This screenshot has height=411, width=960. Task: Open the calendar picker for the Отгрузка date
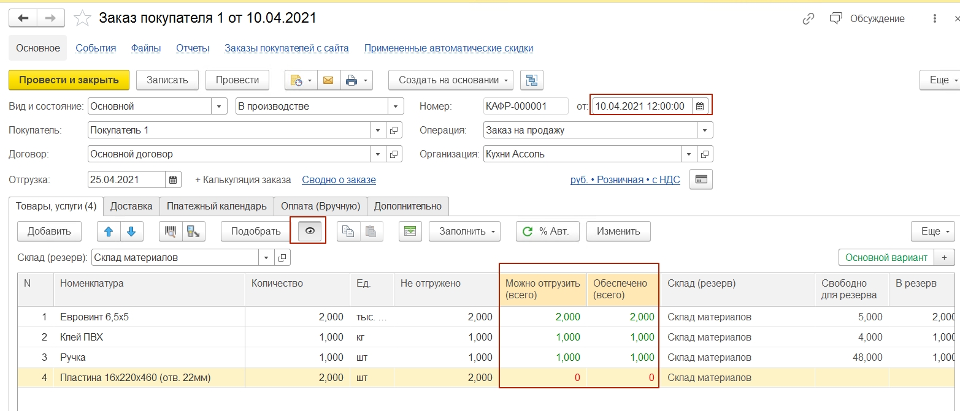[174, 180]
